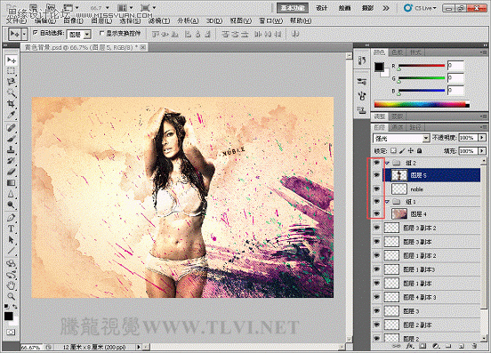Image resolution: width=491 pixels, height=353 pixels.
Task: Select the Move tool in toolbox
Action: [x=12, y=60]
